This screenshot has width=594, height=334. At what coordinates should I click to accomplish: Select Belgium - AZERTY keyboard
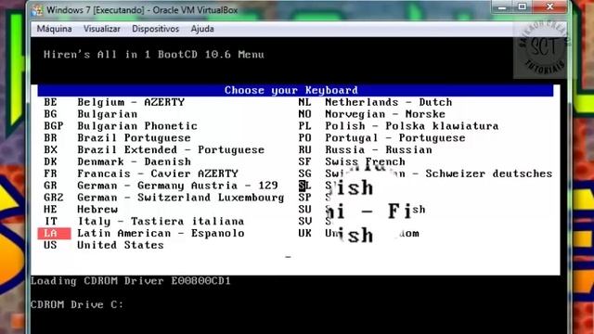coord(114,102)
